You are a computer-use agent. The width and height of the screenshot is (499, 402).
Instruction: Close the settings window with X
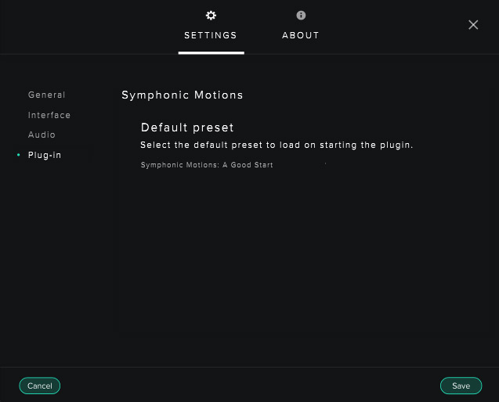[x=473, y=25]
